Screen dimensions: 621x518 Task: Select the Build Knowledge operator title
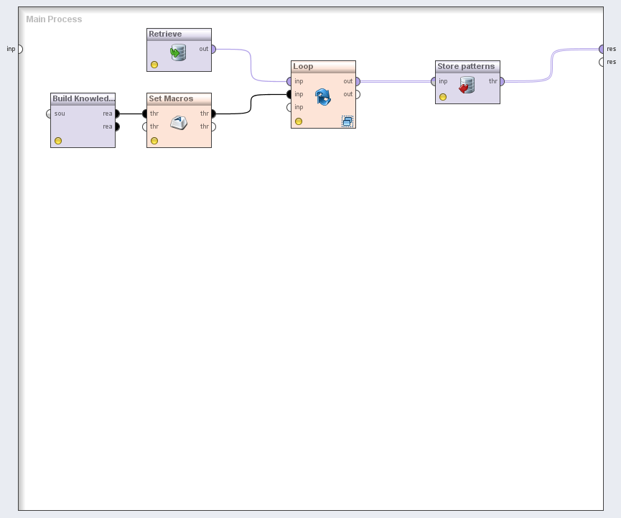83,98
